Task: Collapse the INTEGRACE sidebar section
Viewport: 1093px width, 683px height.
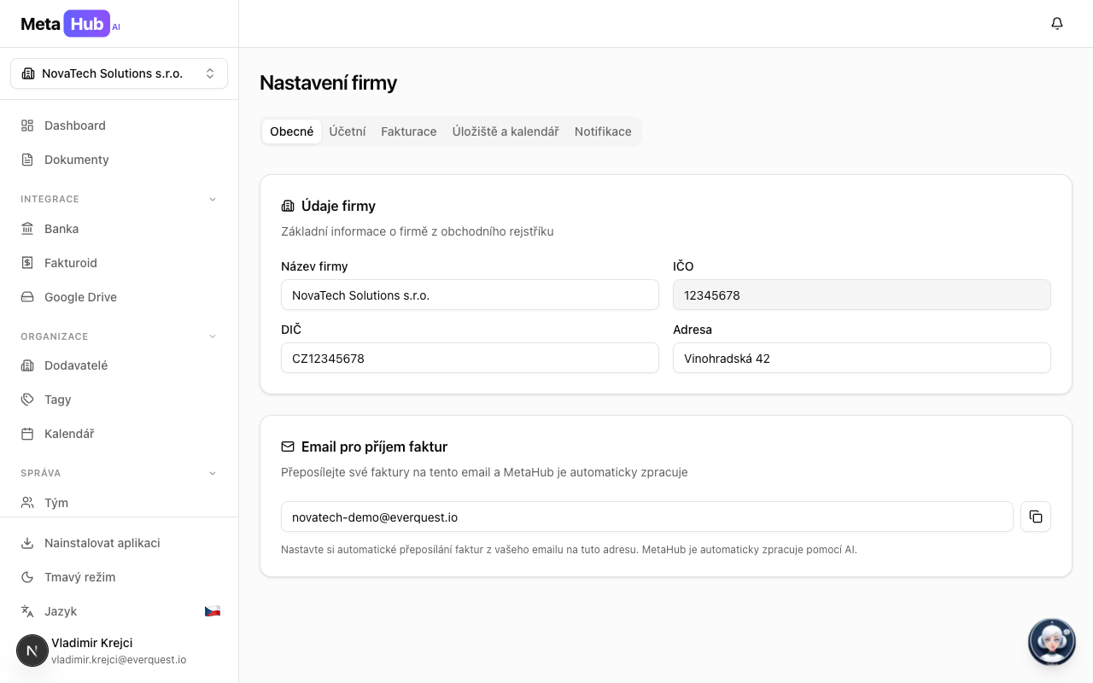Action: pyautogui.click(x=213, y=199)
